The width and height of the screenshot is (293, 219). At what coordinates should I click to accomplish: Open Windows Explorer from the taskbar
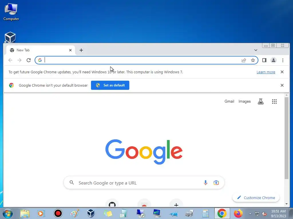click(25, 213)
